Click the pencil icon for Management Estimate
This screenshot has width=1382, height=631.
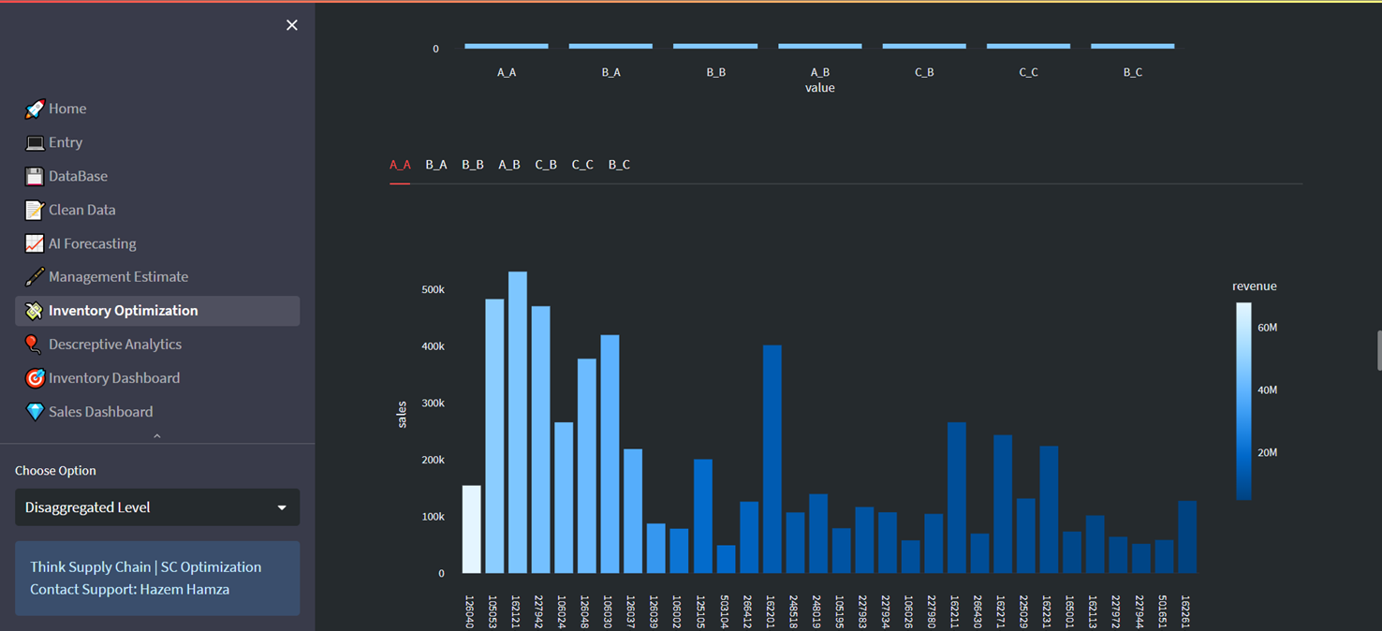click(35, 277)
